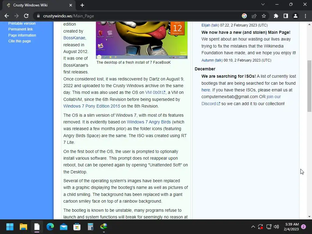Image resolution: width=312 pixels, height=234 pixels.
Task: Click the address bar URL
Action: click(69, 16)
